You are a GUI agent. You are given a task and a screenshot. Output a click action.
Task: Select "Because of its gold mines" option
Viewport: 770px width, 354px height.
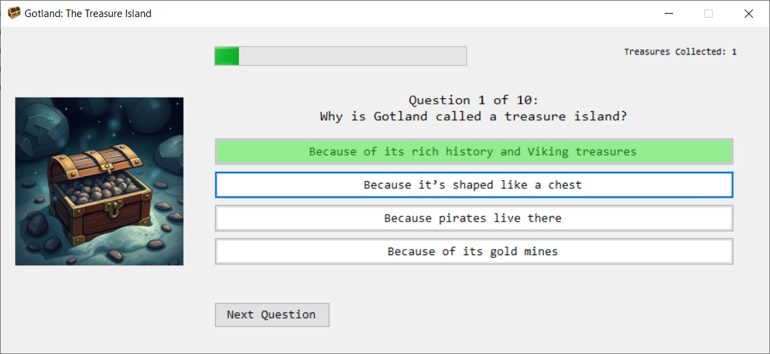click(x=473, y=252)
